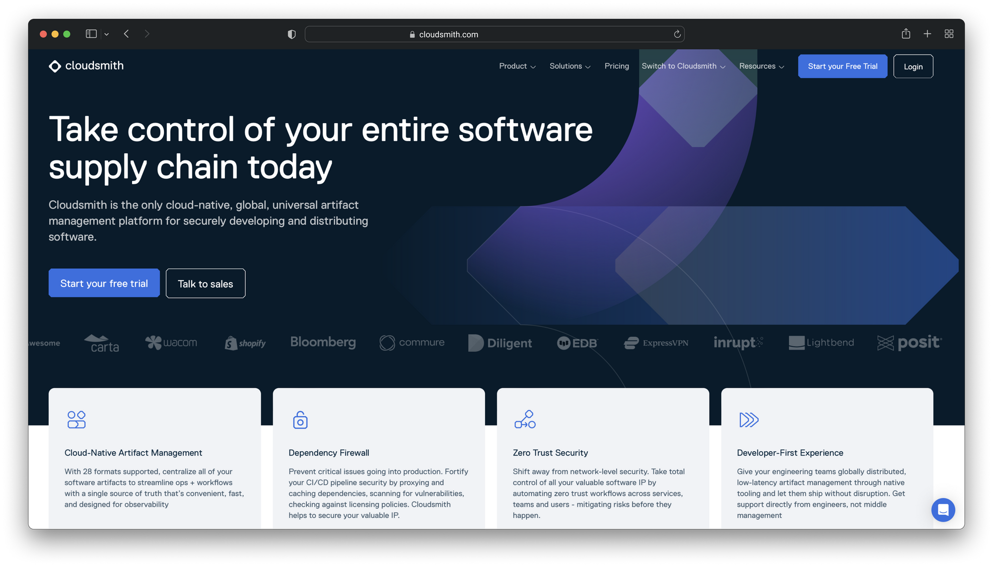Select the Developer-First Experience heading
Image resolution: width=993 pixels, height=567 pixels.
[x=790, y=453]
